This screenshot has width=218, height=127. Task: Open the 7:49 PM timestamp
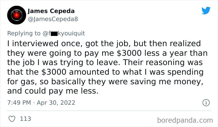(x=19, y=103)
